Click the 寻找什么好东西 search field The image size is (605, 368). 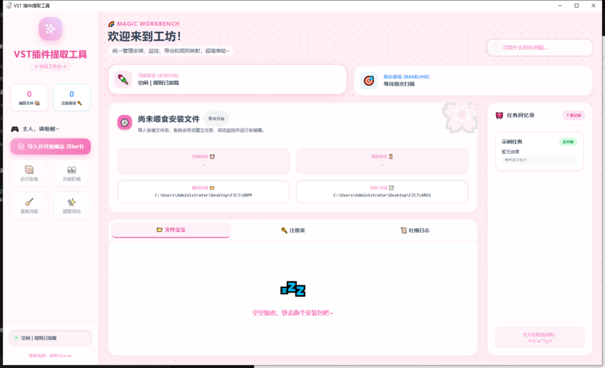pos(539,47)
